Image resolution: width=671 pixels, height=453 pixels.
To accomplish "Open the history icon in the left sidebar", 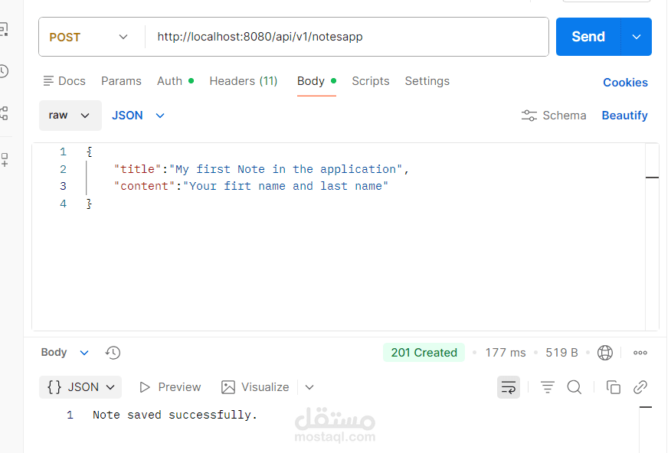I will (3, 71).
